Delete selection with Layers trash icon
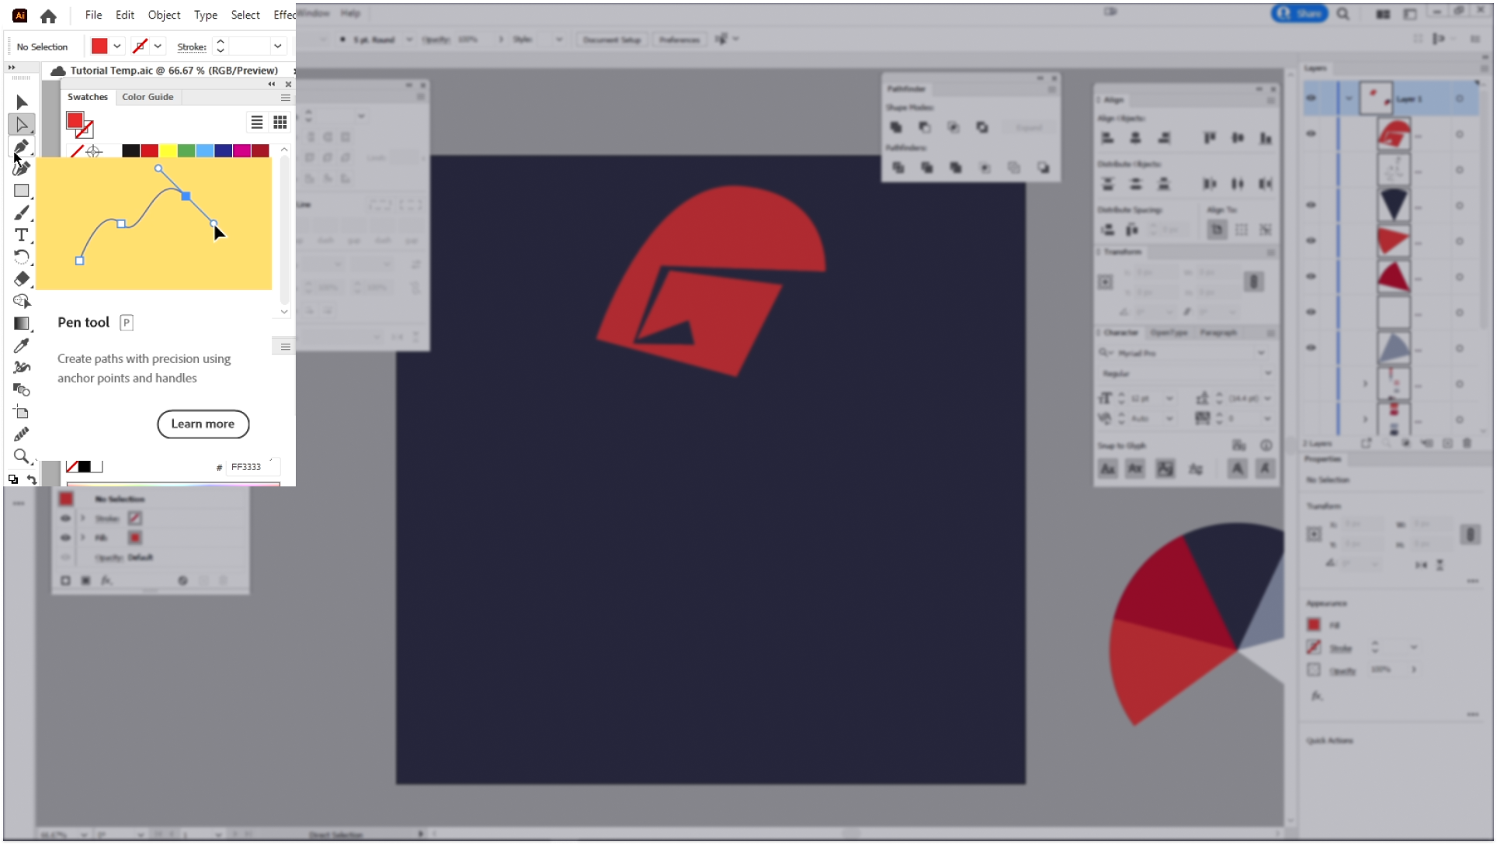The height and width of the screenshot is (844, 1497). (1467, 443)
